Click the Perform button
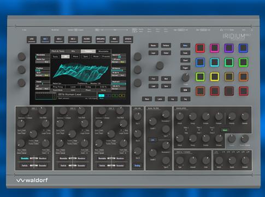The width and height of the screenshot is (265, 197). pos(166,45)
